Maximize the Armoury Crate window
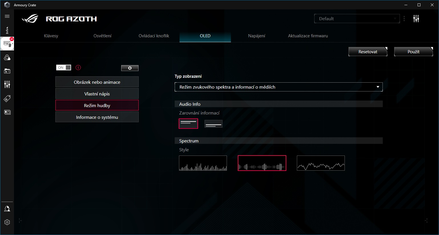 pyautogui.click(x=419, y=5)
